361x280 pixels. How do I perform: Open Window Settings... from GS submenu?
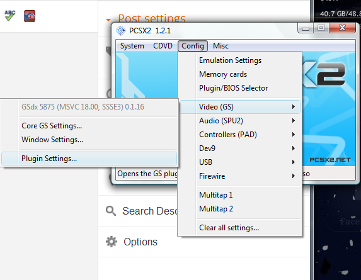click(x=89, y=140)
